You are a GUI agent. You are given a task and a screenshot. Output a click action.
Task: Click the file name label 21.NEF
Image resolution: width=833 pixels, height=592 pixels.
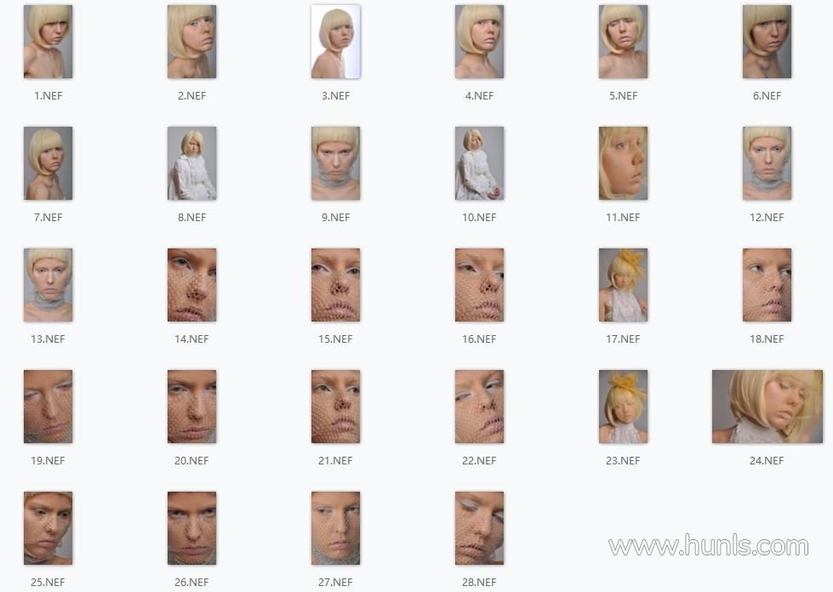coord(335,460)
